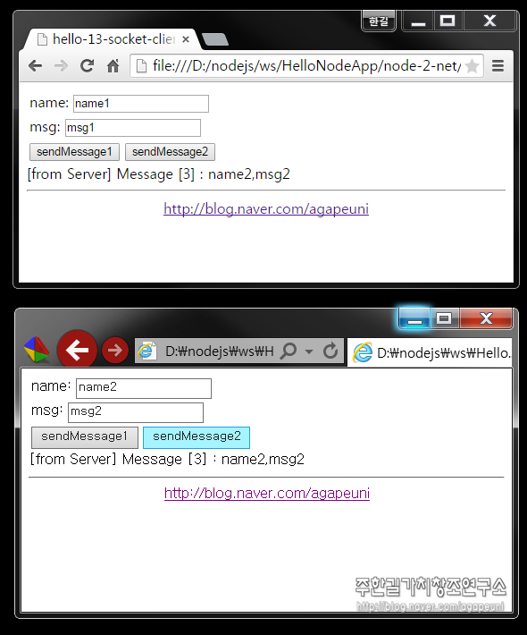Image resolution: width=527 pixels, height=635 pixels.
Task: Click the search magnifier in IE address bar
Action: [x=289, y=351]
